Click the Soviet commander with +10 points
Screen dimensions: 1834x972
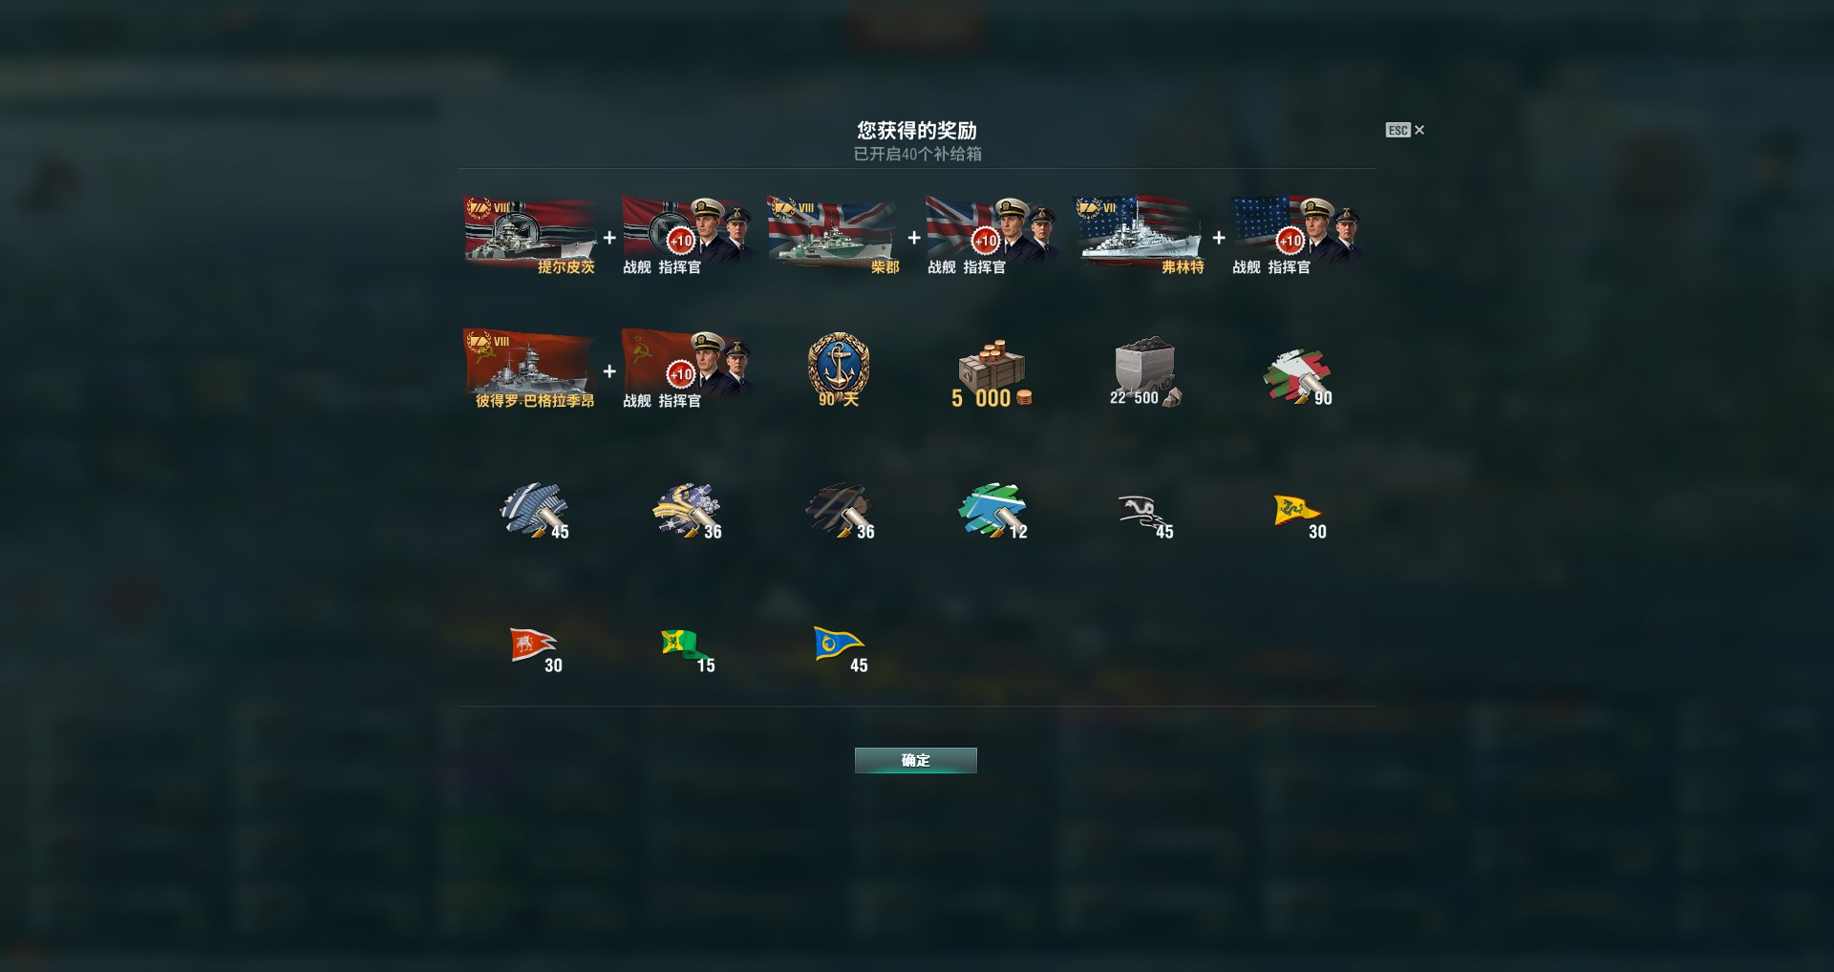[x=686, y=370]
